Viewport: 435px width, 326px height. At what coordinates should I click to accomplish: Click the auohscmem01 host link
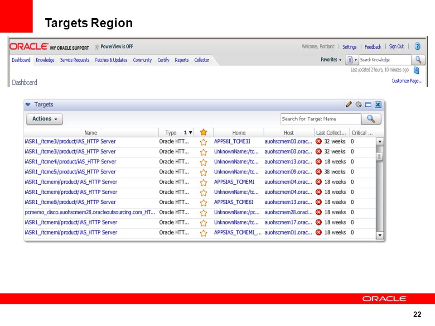(x=288, y=232)
